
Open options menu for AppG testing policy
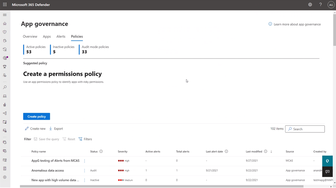click(84, 161)
